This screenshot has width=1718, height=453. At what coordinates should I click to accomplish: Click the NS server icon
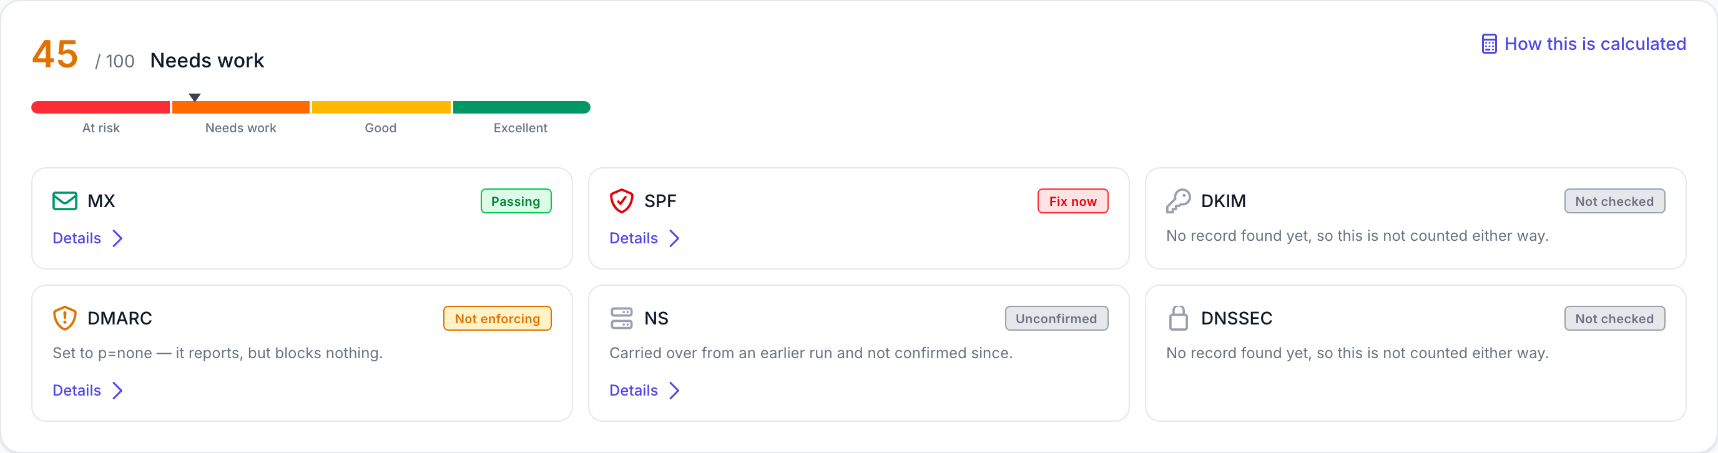[621, 318]
